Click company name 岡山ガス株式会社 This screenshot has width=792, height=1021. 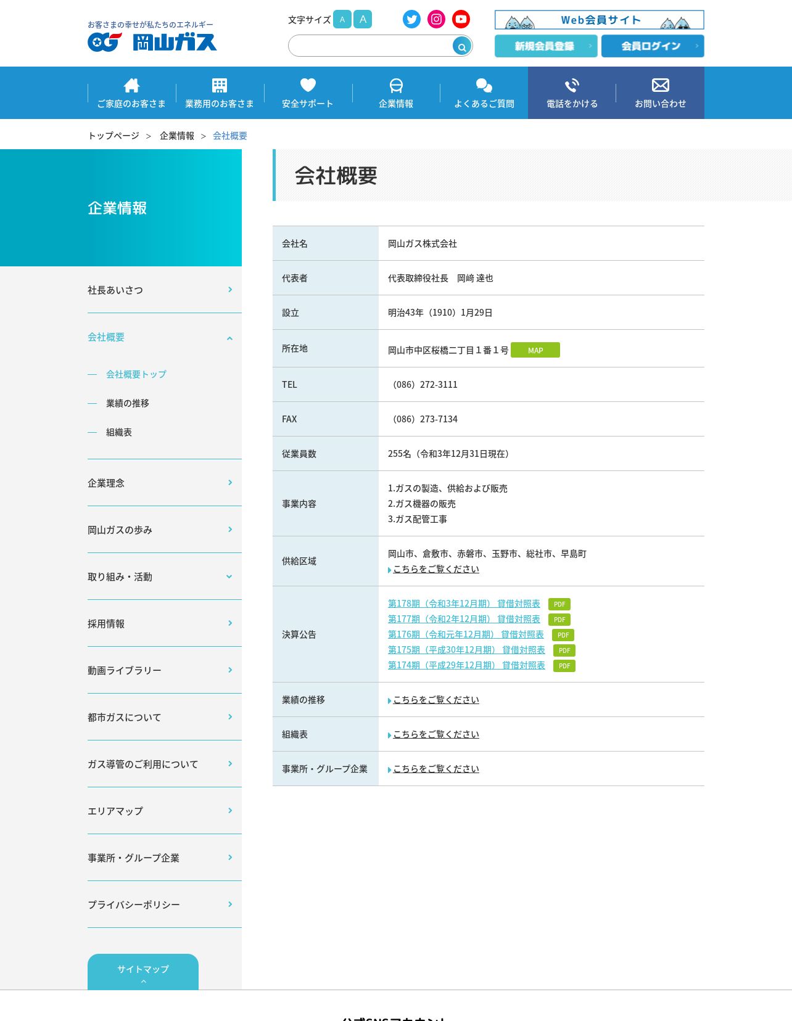[423, 244]
